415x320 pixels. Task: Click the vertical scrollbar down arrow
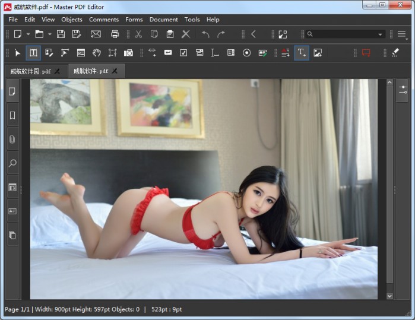(x=389, y=295)
